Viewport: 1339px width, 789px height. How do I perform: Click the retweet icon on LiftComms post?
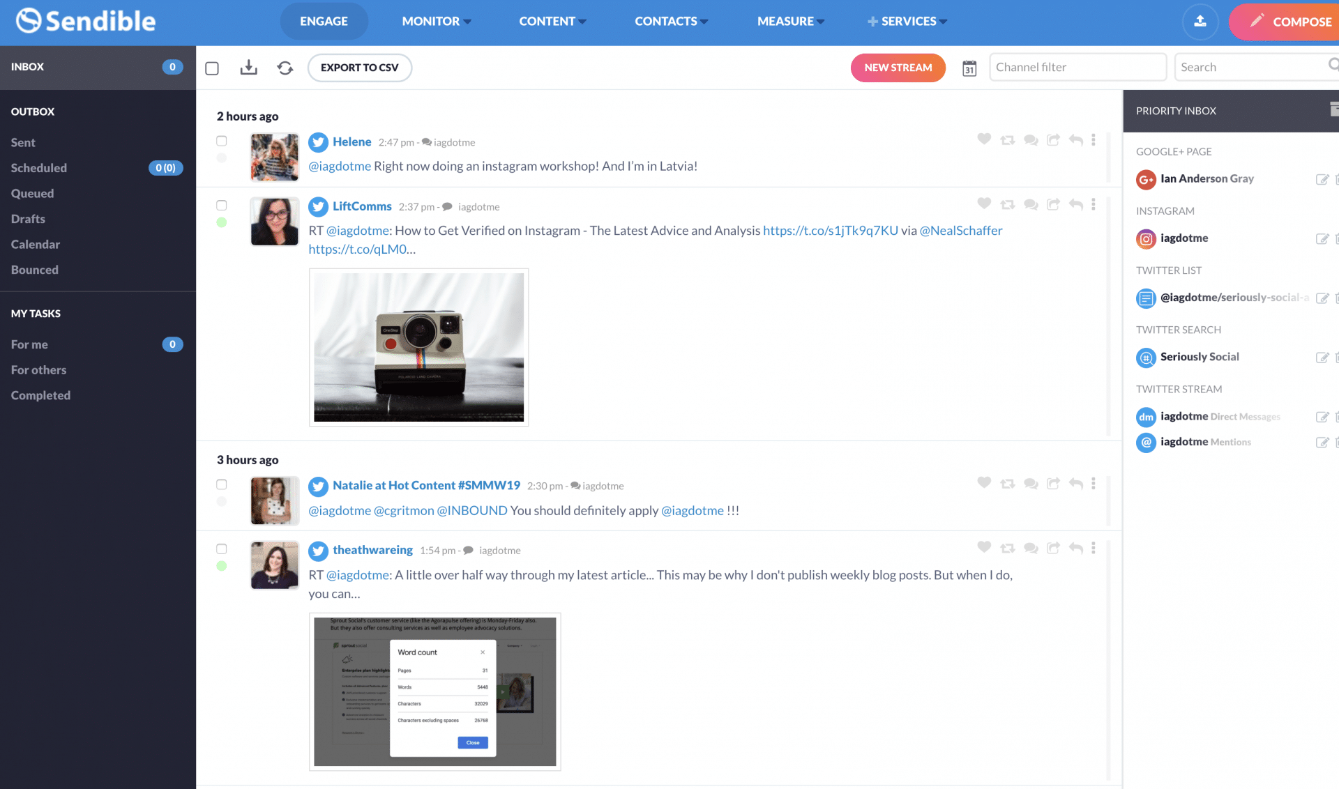point(1006,205)
